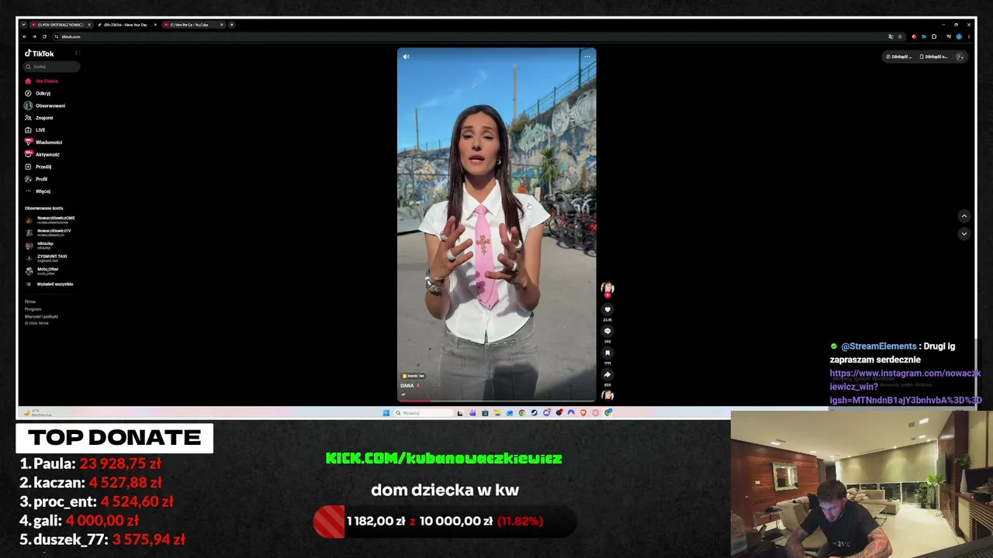Go to previous video with up arrow
This screenshot has height=558, width=993.
click(x=964, y=216)
